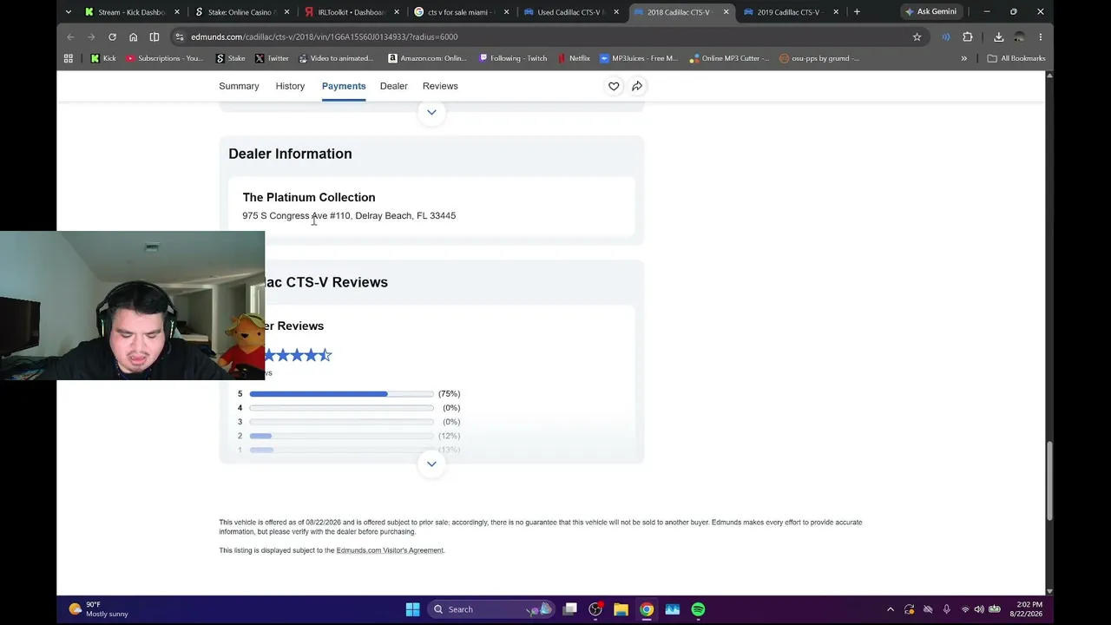Click the Windows taskbar Search box
The height and width of the screenshot is (625, 1111).
[491, 609]
